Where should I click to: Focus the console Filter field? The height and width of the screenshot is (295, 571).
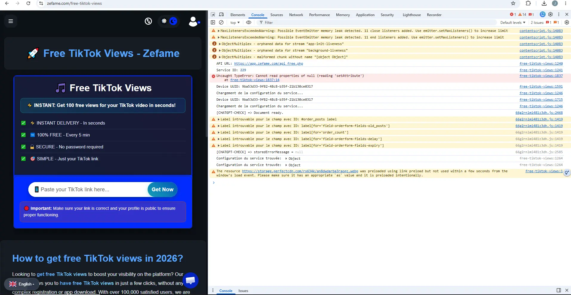point(377,23)
